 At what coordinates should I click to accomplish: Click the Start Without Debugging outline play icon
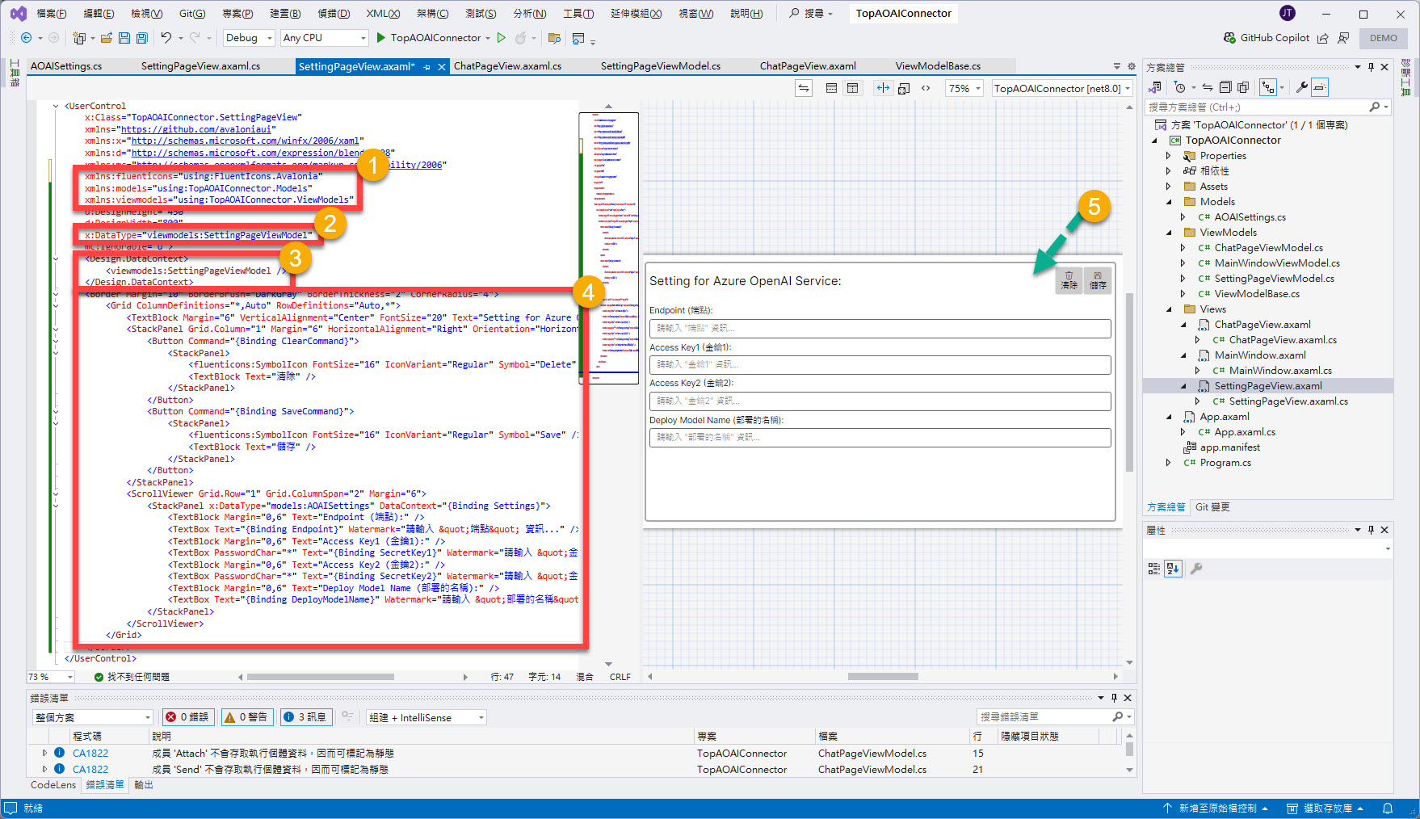[x=502, y=38]
